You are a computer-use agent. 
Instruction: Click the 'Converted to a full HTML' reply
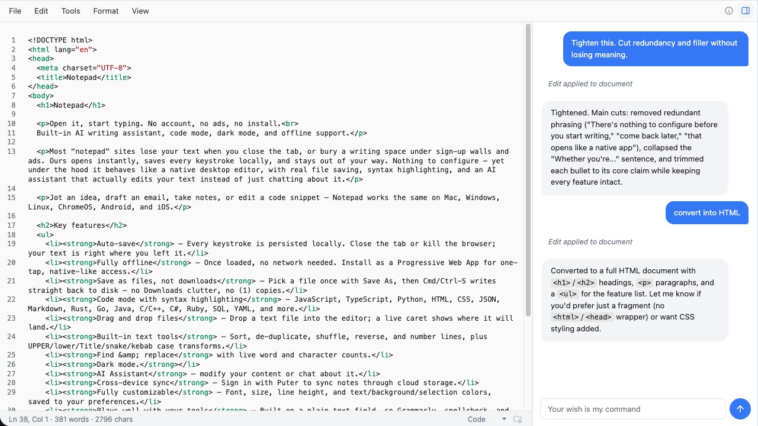(634, 300)
